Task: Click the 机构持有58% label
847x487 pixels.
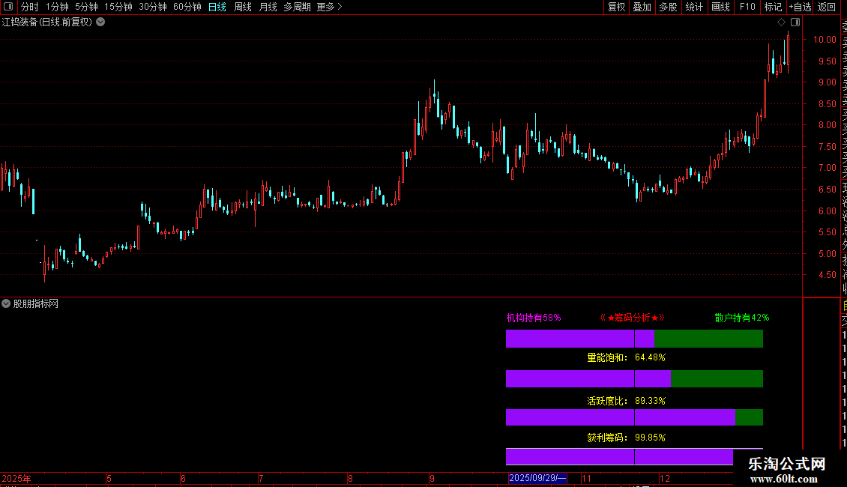Action: click(533, 318)
